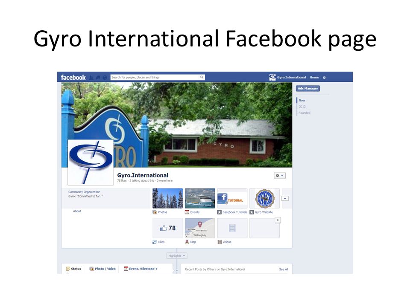The width and height of the screenshot is (410, 307).
Task: Click the Map label link
Action: pyautogui.click(x=193, y=242)
